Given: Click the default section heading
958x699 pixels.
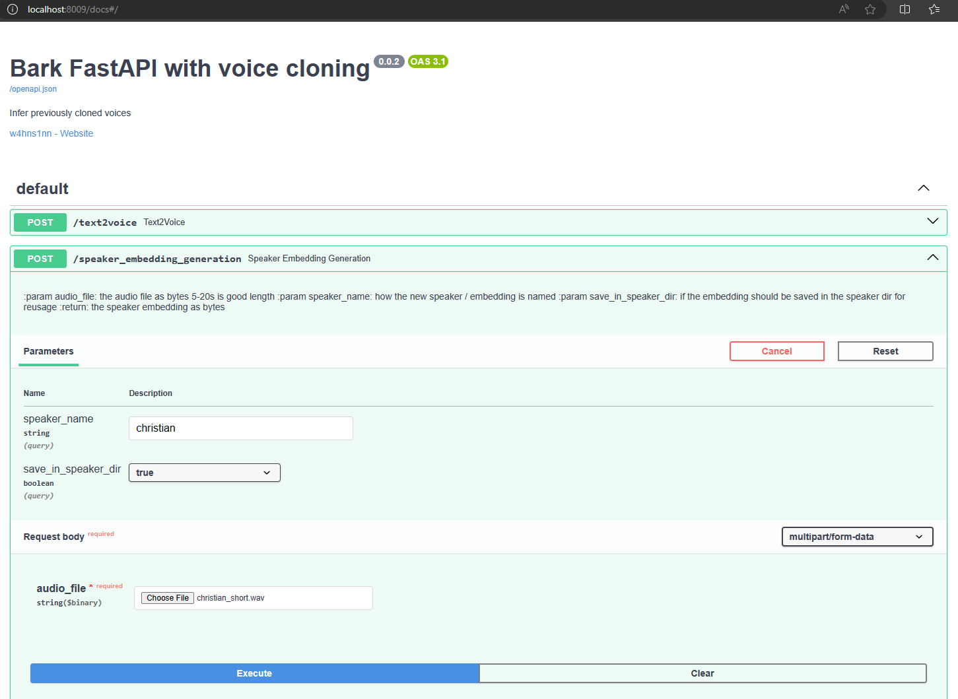Looking at the screenshot, I should (x=42, y=189).
